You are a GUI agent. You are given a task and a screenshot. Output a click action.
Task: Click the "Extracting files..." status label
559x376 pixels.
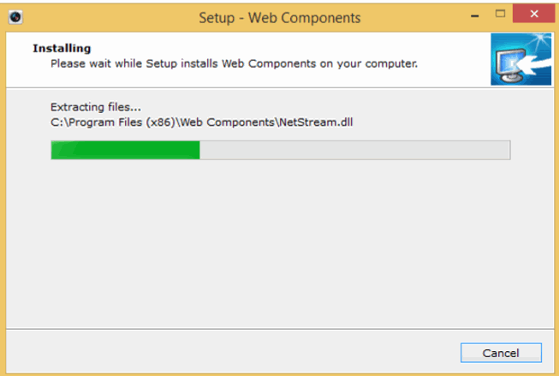(x=96, y=107)
